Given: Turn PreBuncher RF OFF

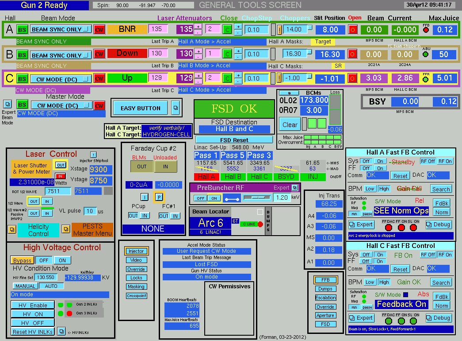Looking at the screenshot, I should pyautogui.click(x=201, y=198).
